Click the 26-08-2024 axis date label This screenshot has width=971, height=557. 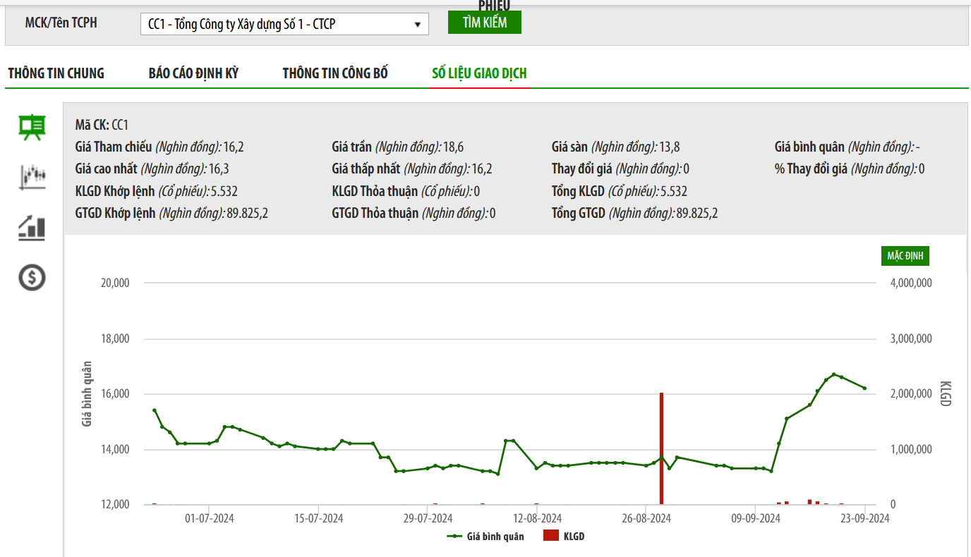(x=646, y=518)
